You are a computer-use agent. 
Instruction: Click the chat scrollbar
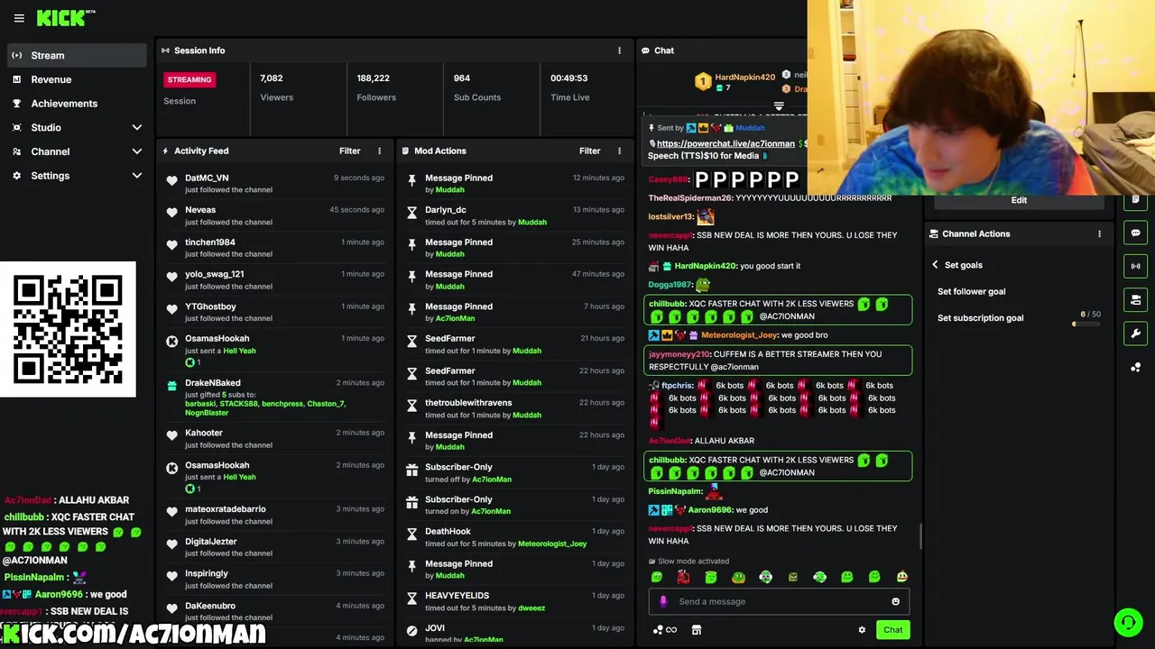921,536
